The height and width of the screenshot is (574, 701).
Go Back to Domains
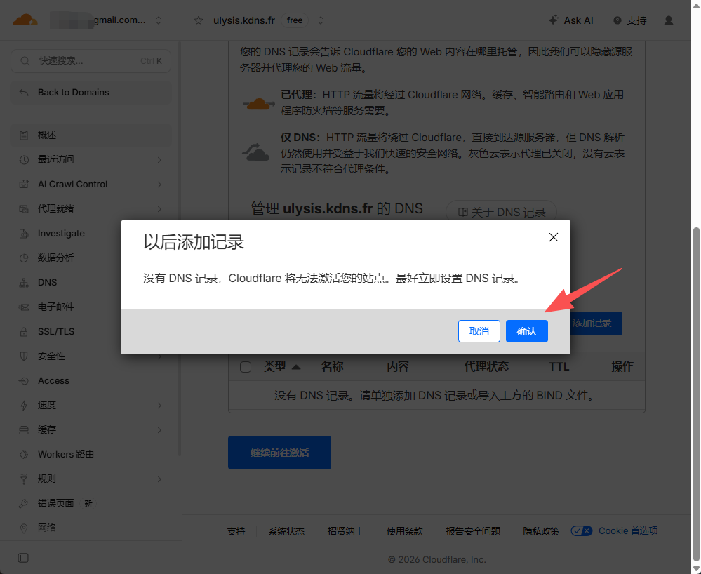(91, 93)
